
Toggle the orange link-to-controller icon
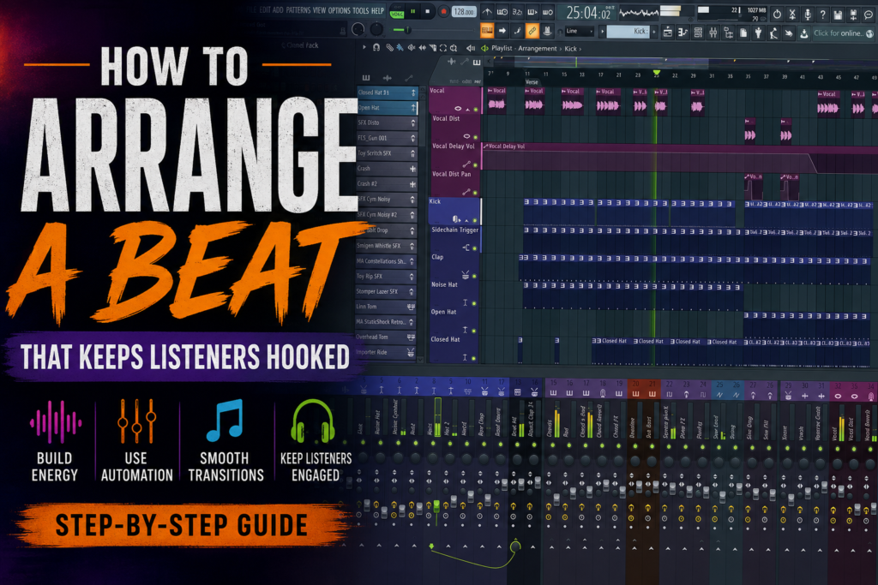click(x=532, y=31)
